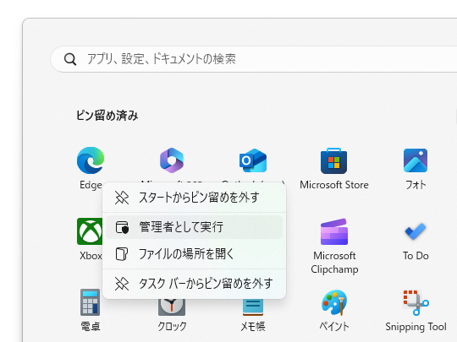Open the メモ帳 notepad app icon

tap(253, 307)
